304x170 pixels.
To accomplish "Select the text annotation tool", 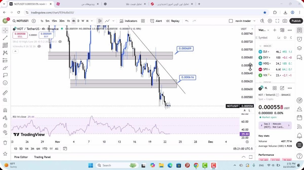I will pos(5,75).
